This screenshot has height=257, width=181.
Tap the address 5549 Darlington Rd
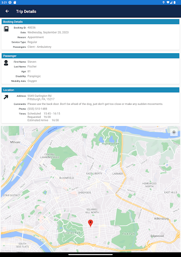click(x=39, y=96)
